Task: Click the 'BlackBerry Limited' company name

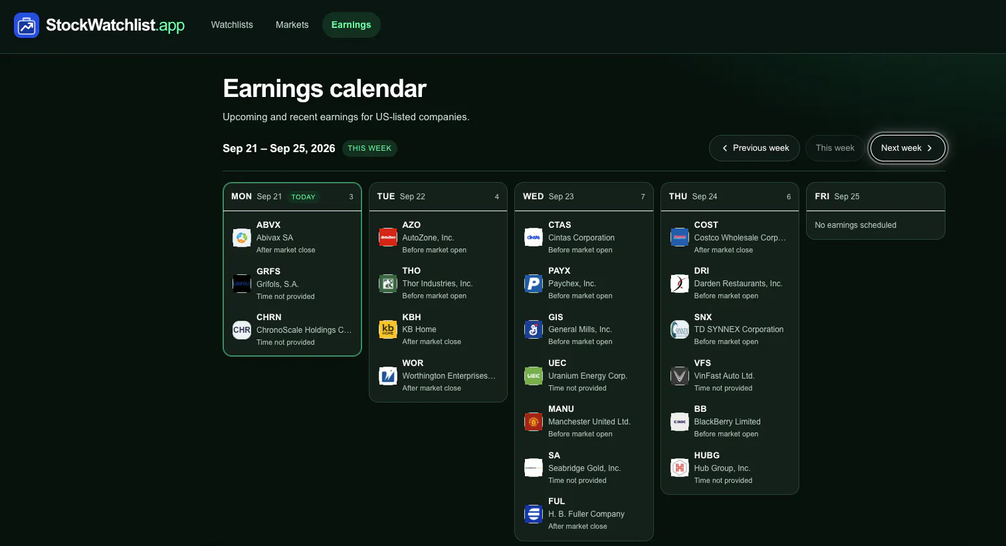Action: (727, 422)
